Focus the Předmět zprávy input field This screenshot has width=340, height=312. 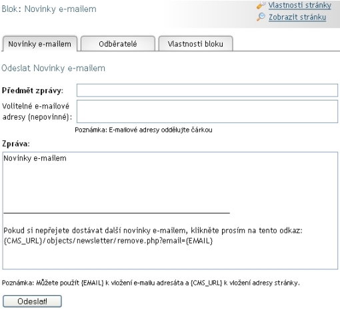click(x=207, y=90)
